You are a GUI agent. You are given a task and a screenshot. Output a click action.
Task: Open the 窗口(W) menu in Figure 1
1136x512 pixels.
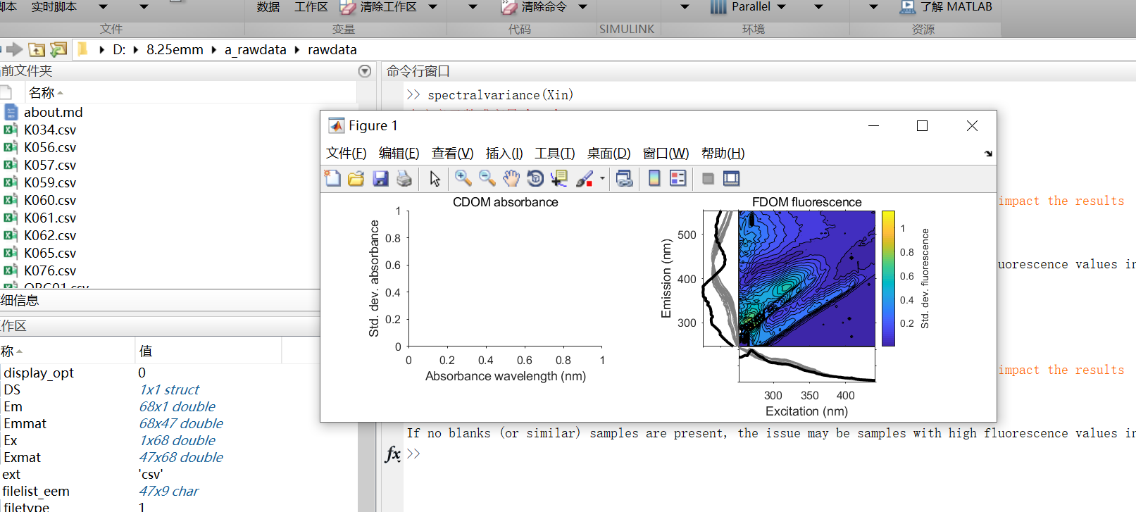666,154
